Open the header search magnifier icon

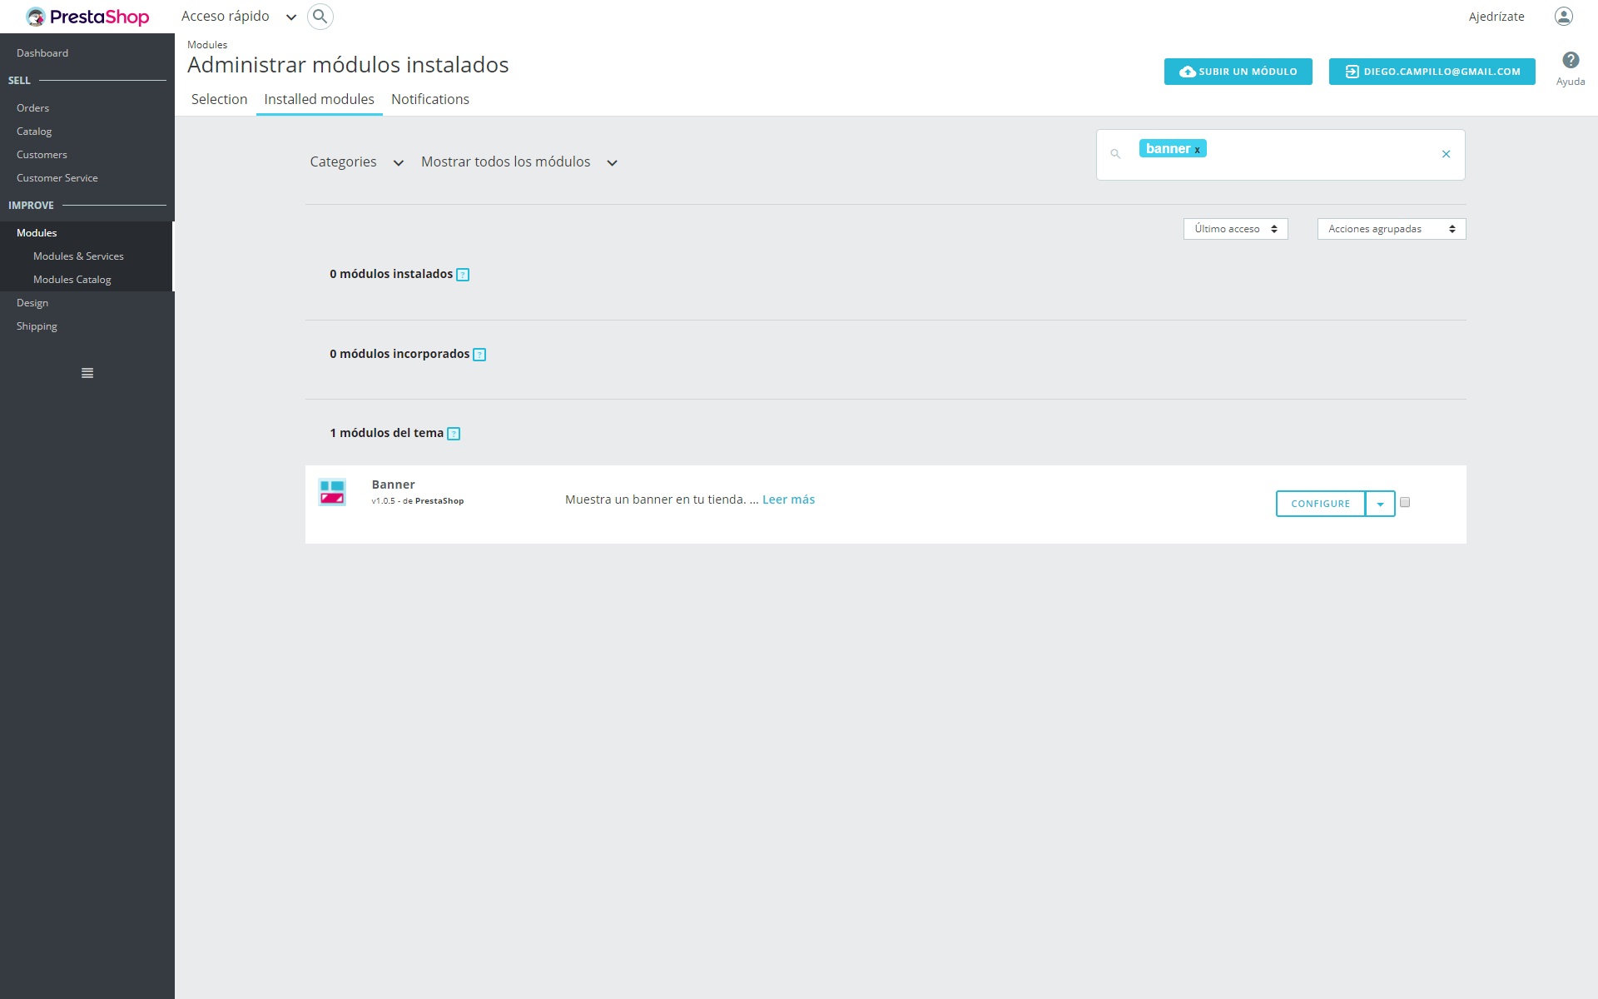click(x=320, y=17)
